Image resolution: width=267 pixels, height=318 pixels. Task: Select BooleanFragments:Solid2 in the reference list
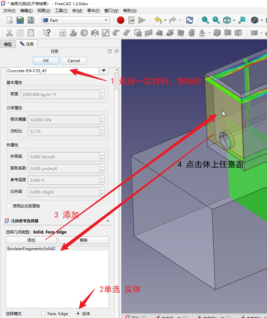point(31,248)
